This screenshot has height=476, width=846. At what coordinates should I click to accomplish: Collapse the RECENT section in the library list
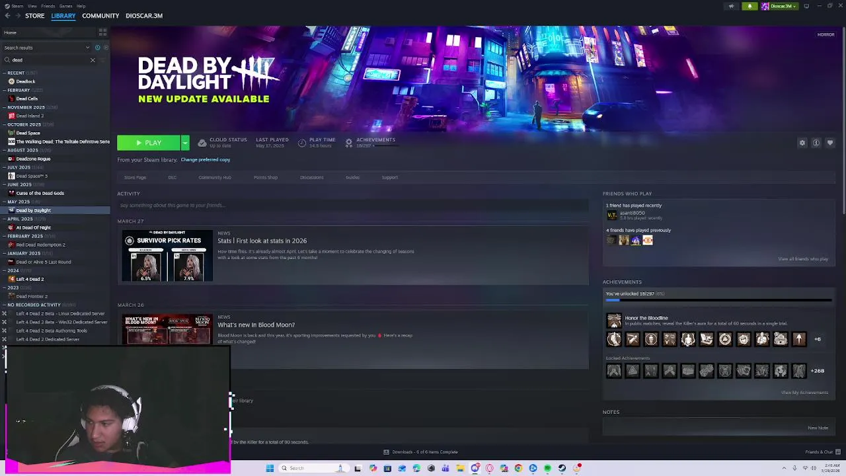tap(5, 73)
